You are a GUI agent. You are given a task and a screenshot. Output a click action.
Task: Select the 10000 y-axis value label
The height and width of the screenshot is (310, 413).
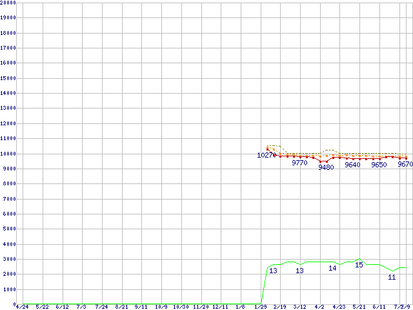coord(8,154)
